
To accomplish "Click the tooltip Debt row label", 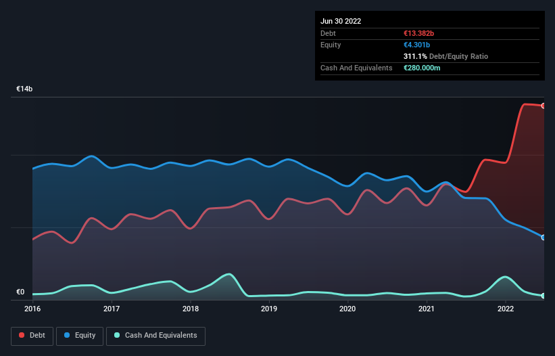I will [328, 33].
